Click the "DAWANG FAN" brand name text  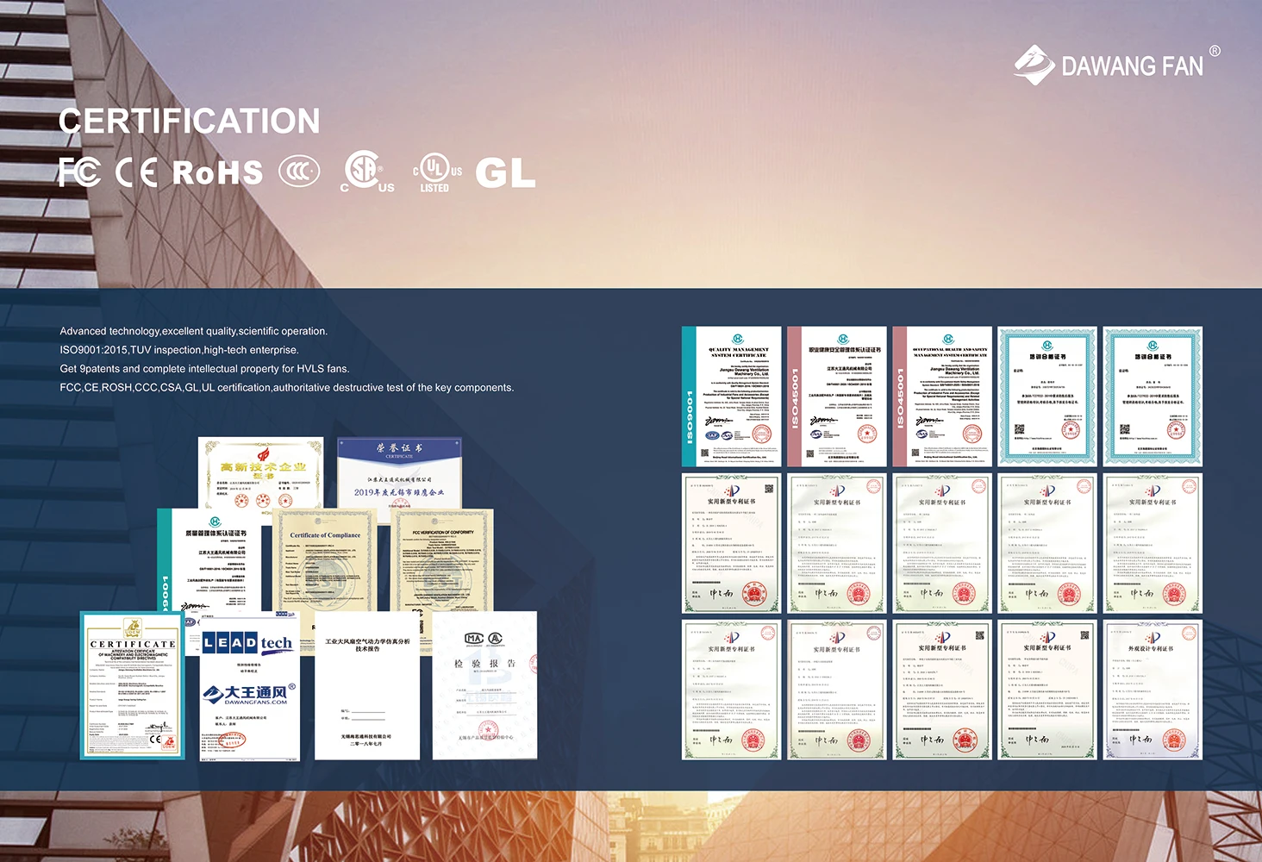point(1132,66)
